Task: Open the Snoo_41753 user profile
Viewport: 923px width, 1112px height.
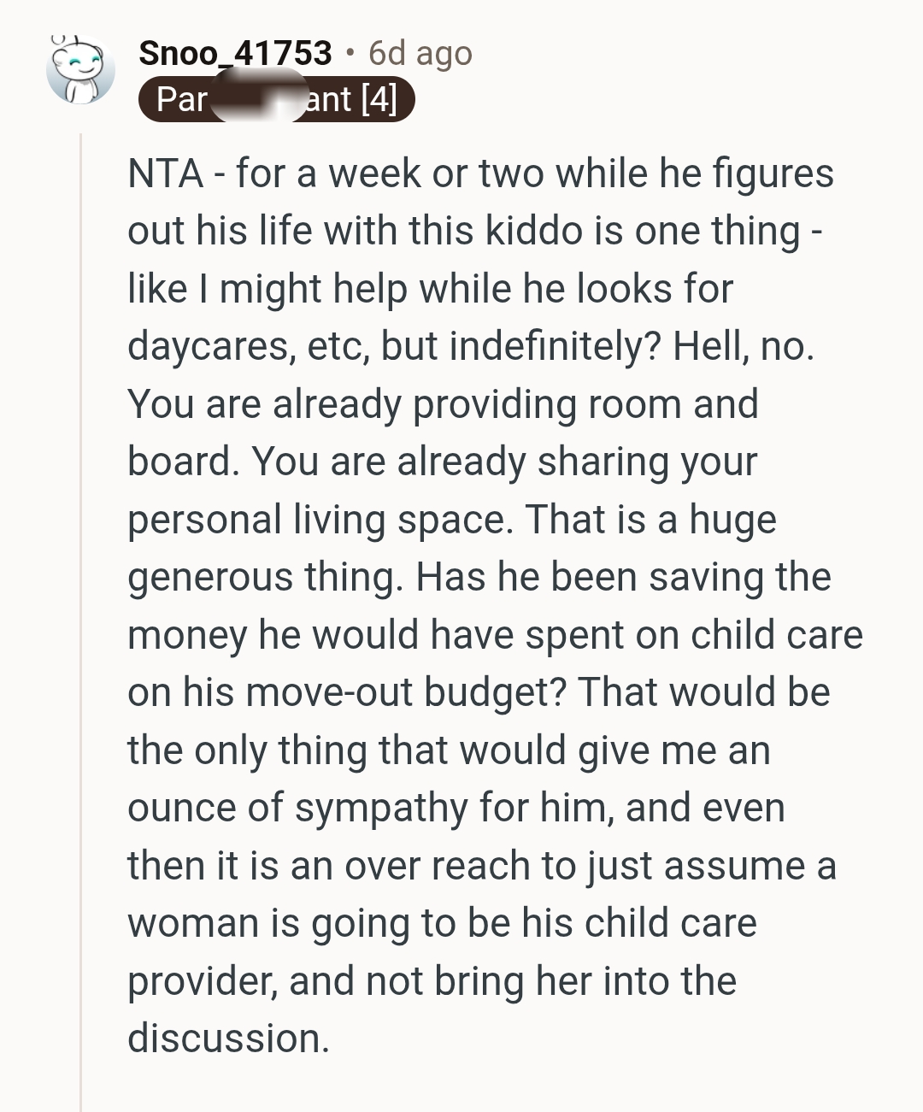Action: coord(235,54)
